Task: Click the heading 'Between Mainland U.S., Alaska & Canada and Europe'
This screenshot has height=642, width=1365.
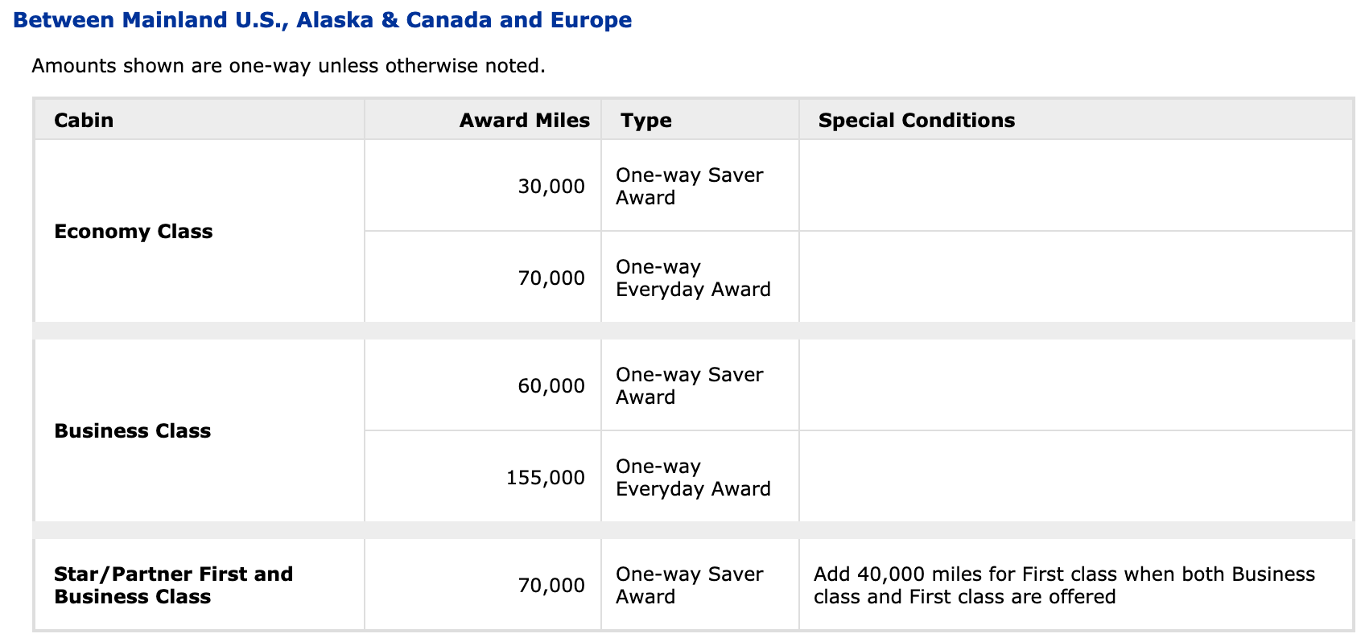Action: [x=322, y=20]
